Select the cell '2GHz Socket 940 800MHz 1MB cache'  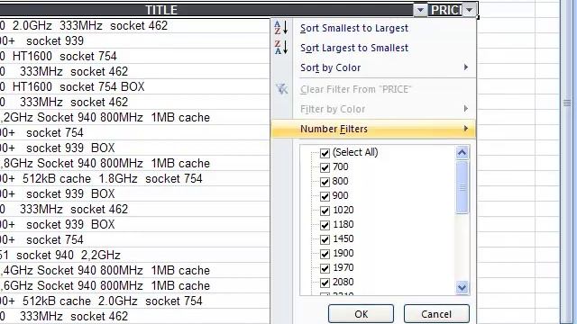click(x=134, y=118)
